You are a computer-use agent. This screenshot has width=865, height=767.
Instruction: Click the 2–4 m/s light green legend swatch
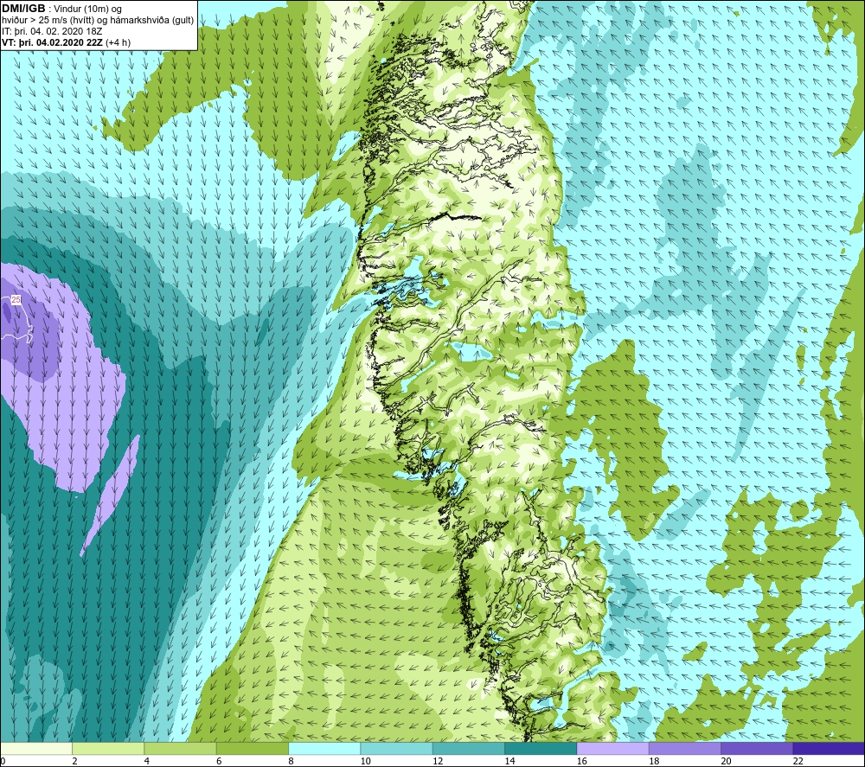tap(108, 748)
